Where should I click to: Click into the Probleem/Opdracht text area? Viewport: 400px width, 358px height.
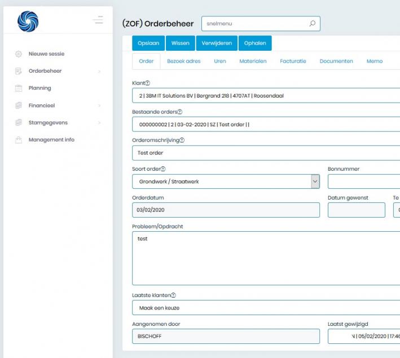(x=265, y=258)
